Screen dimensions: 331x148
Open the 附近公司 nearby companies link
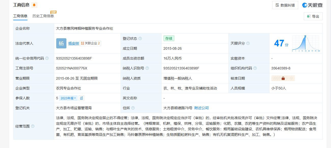click(x=202, y=108)
